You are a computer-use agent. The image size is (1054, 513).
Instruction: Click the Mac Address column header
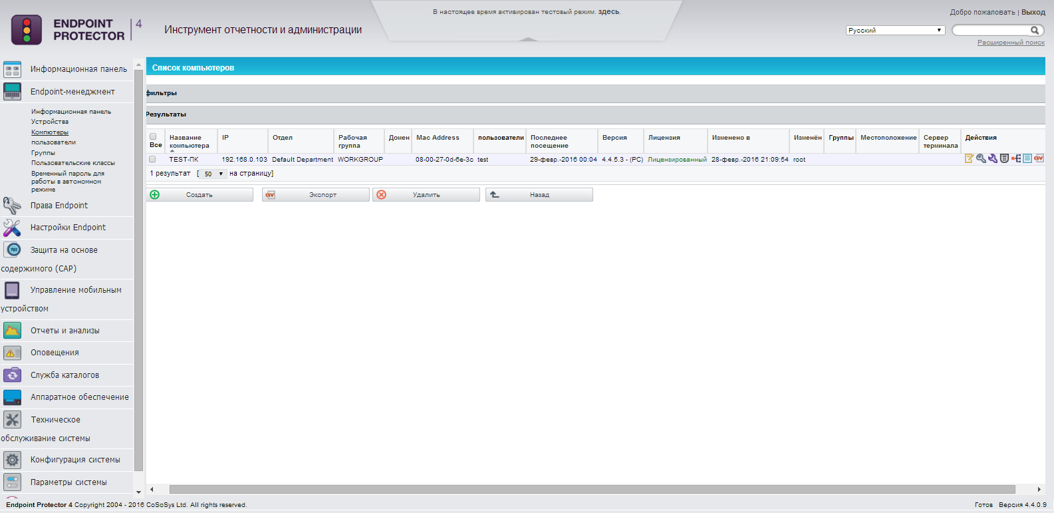click(x=438, y=138)
